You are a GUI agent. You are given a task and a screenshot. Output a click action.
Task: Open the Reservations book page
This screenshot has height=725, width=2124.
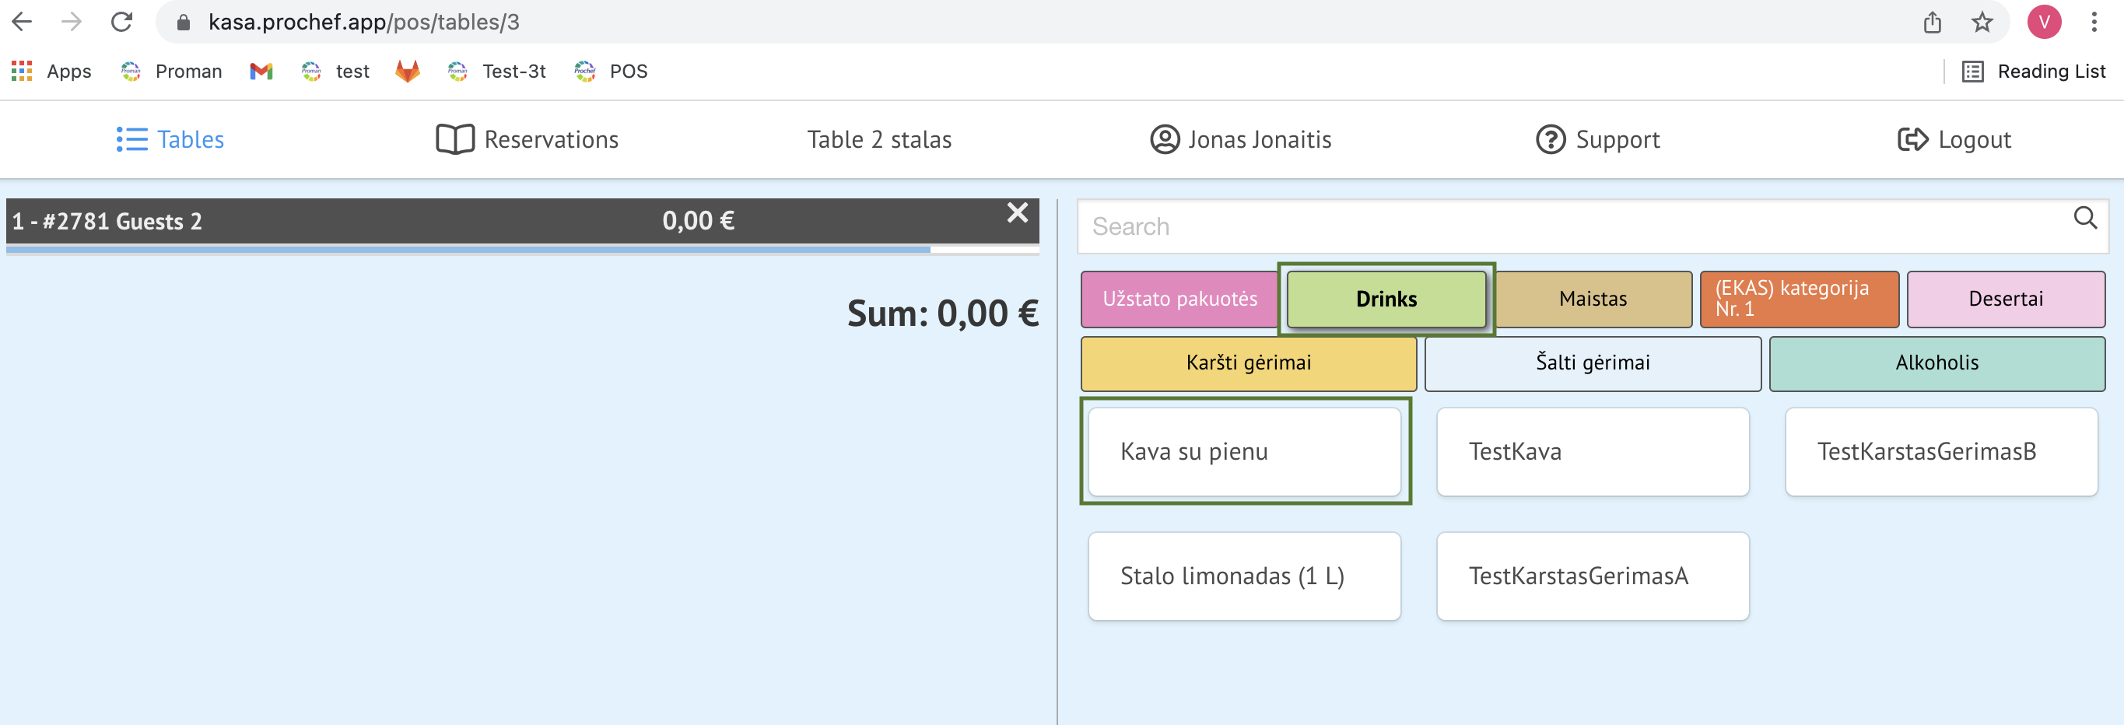point(527,139)
